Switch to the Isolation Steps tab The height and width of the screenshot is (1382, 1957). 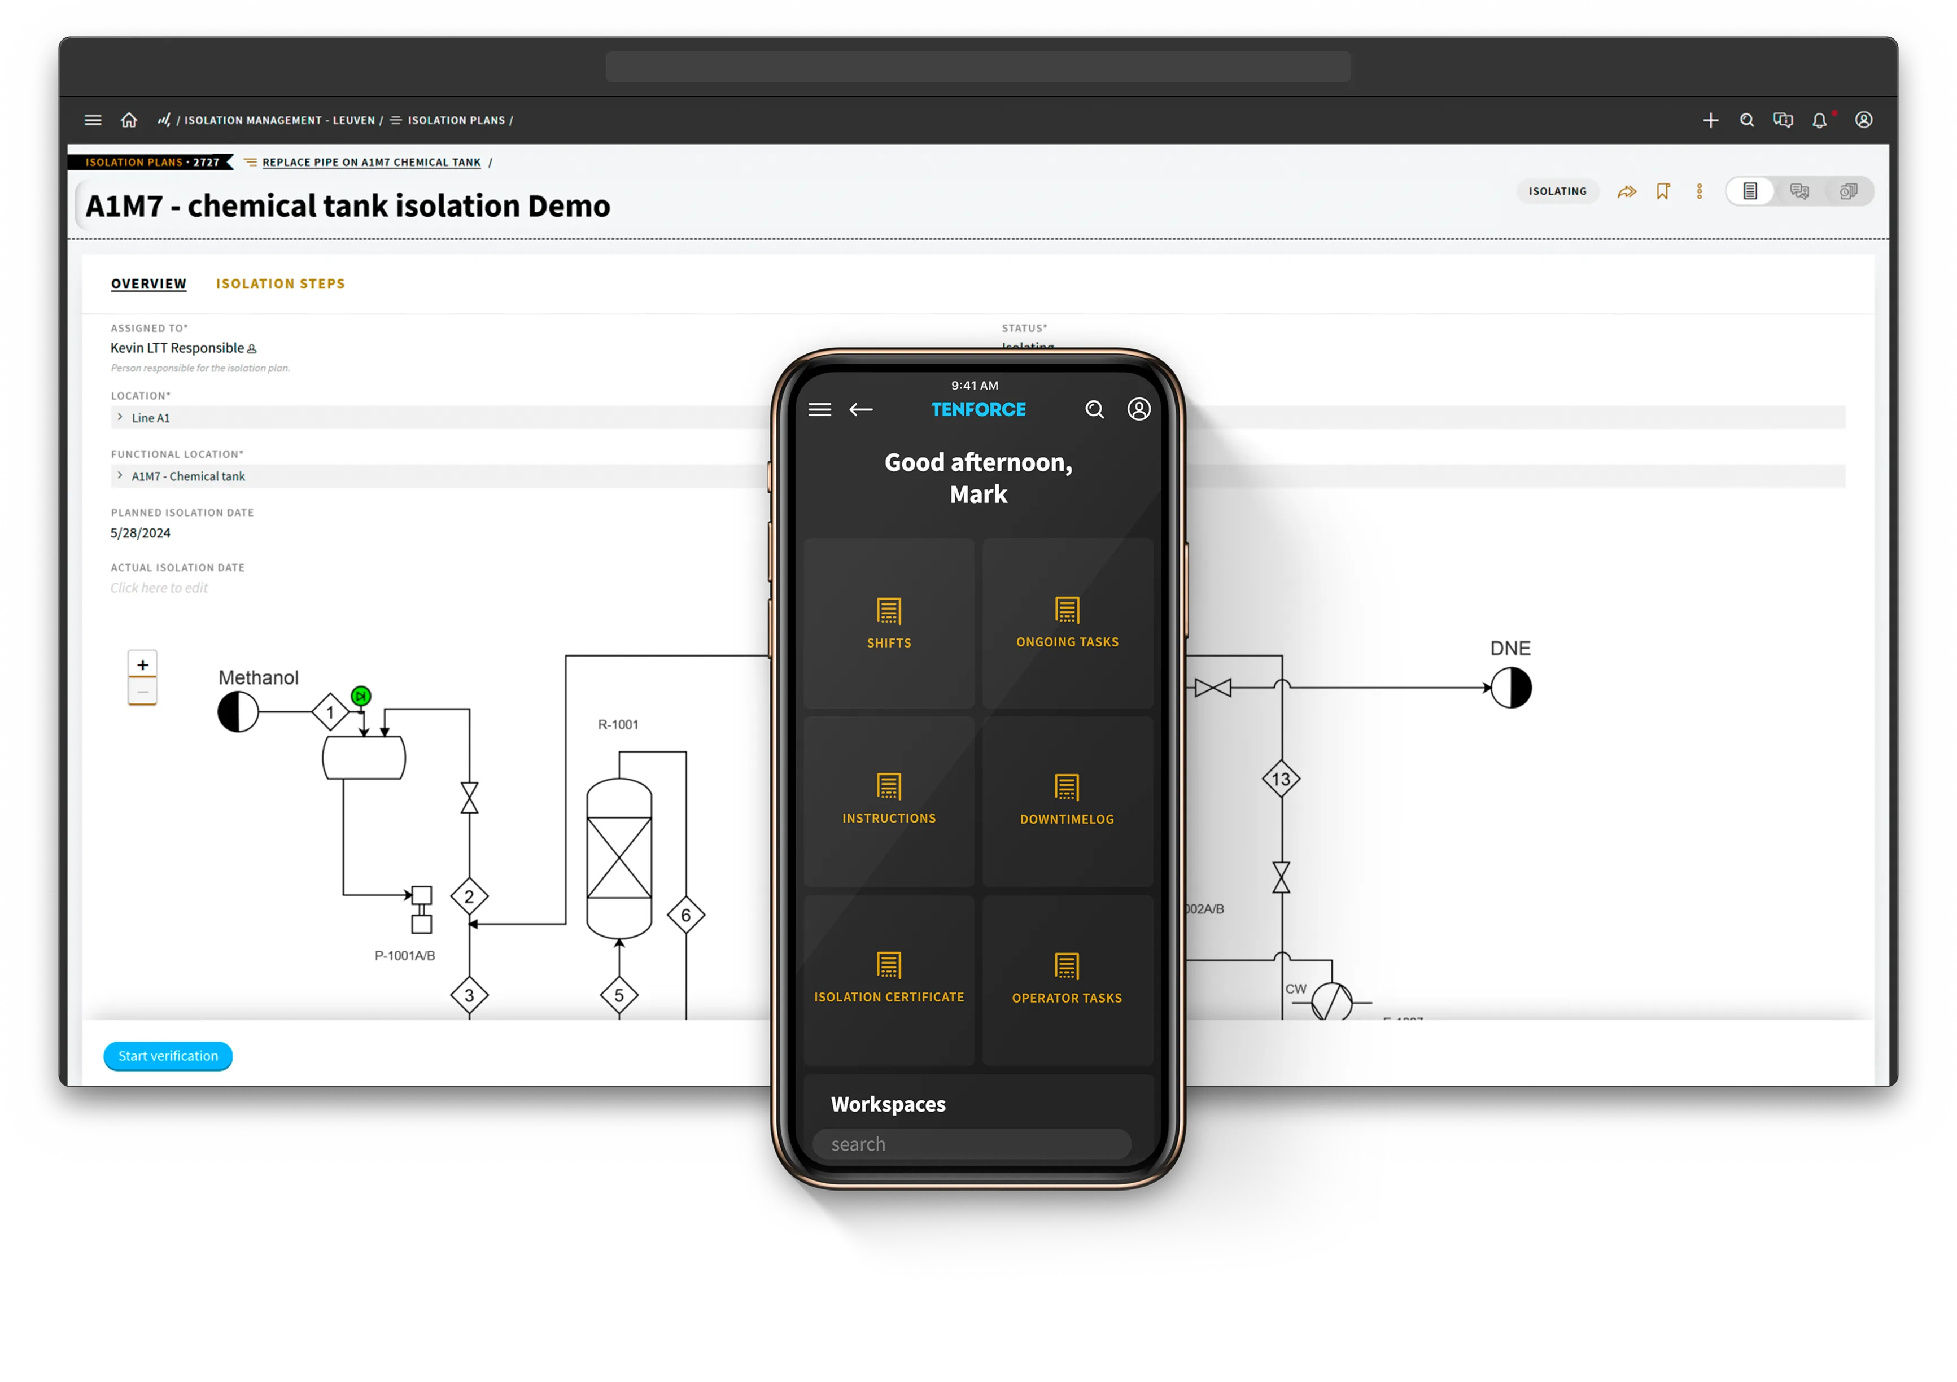coord(281,284)
